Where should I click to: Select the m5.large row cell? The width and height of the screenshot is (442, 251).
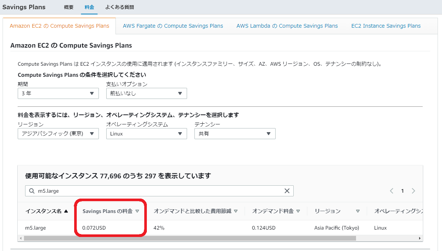(x=35, y=228)
